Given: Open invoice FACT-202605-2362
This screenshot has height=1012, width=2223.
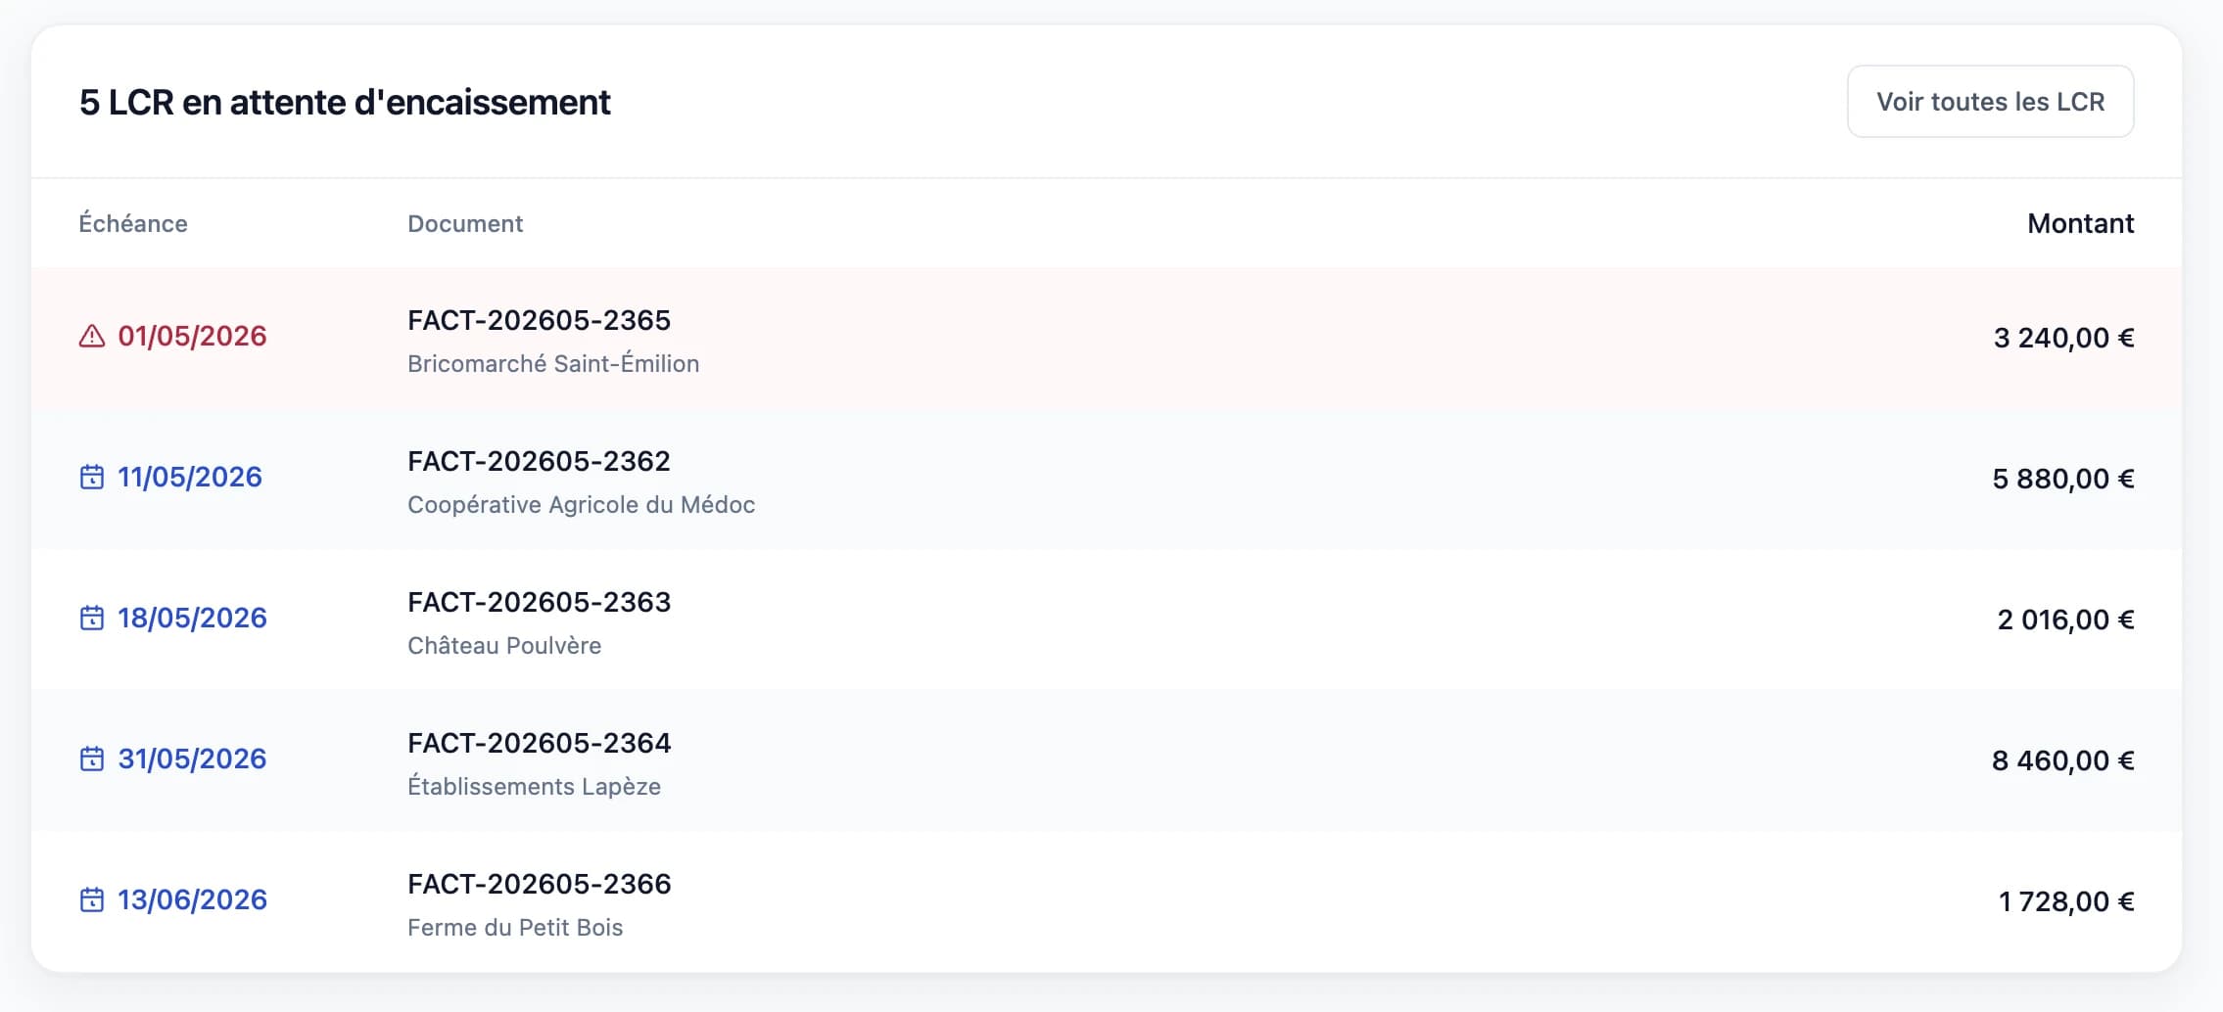Looking at the screenshot, I should point(539,462).
